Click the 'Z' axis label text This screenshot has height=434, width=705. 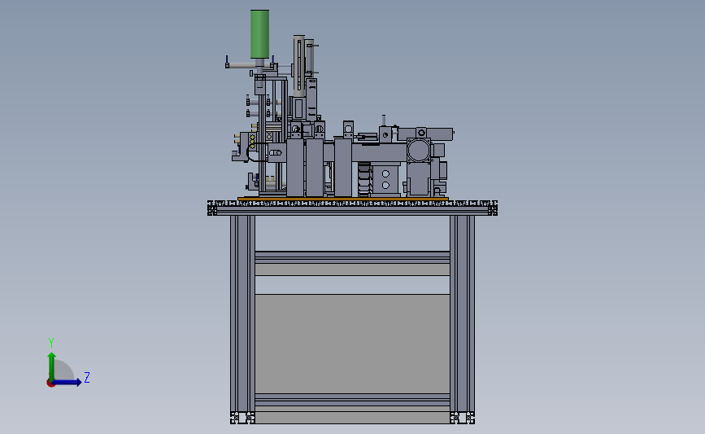pyautogui.click(x=87, y=377)
